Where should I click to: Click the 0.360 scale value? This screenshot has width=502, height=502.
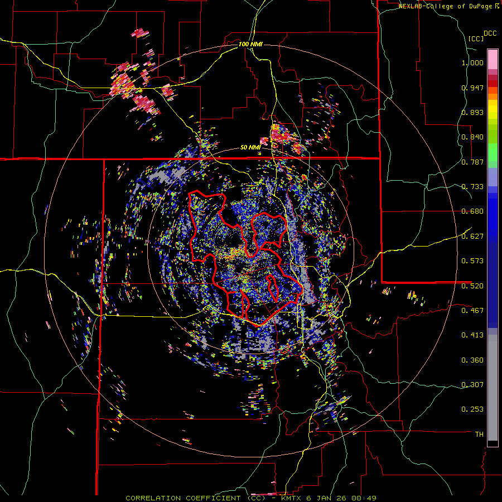[x=472, y=360]
